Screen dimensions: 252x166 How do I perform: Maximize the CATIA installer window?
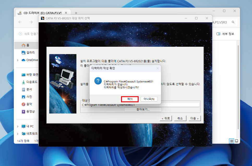[x=196, y=18]
